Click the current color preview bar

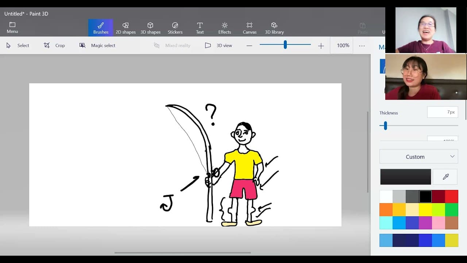coord(405,177)
